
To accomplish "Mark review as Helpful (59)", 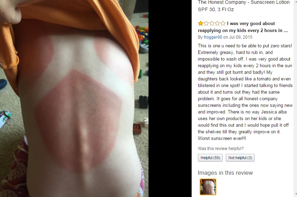I will point(210,158).
